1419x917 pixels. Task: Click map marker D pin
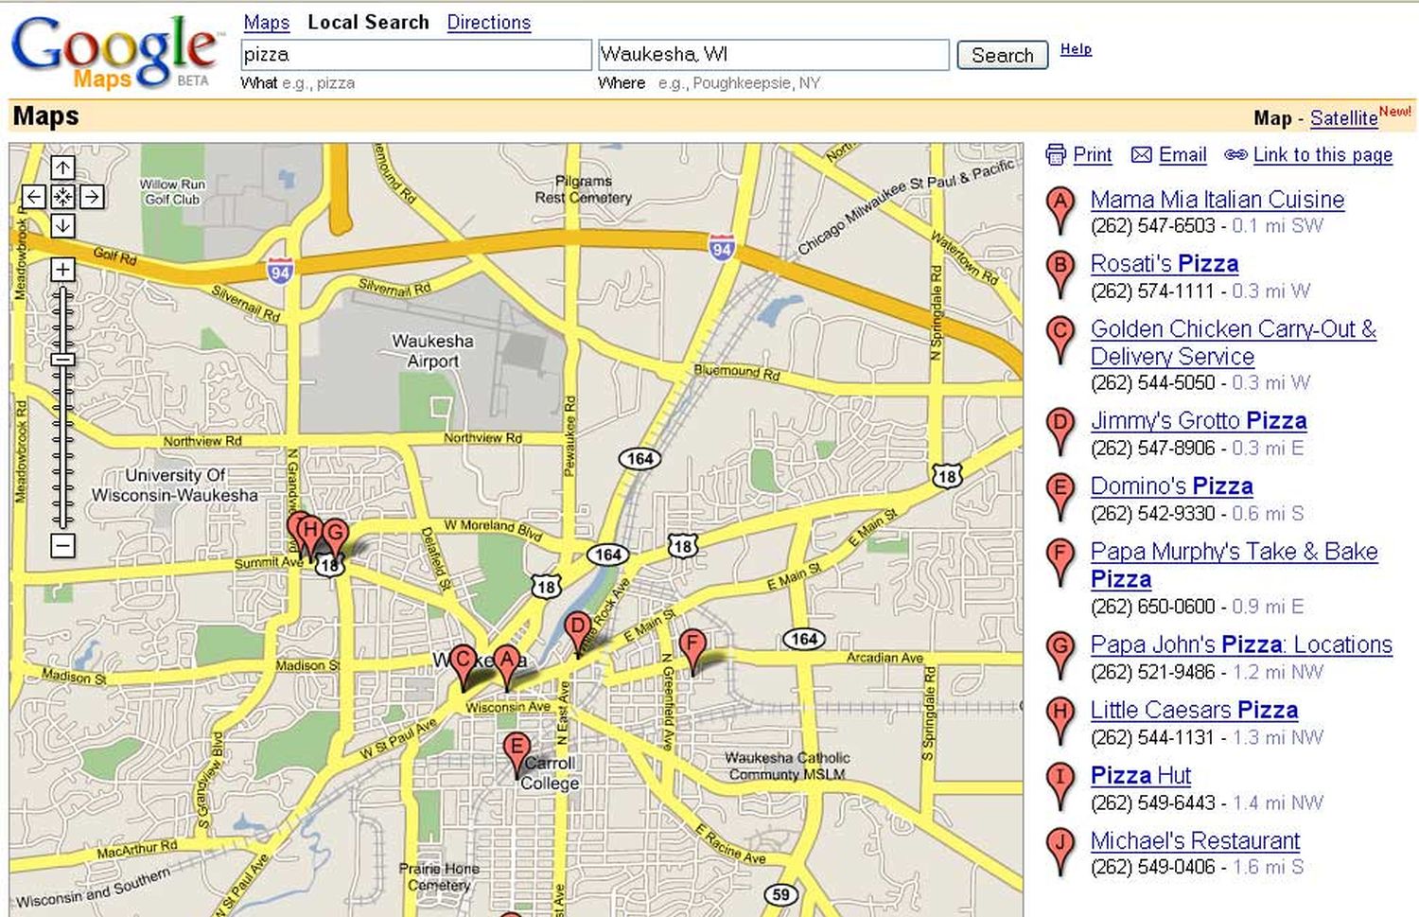coord(577,627)
